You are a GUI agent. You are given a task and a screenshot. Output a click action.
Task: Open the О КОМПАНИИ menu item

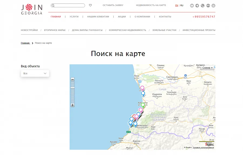click(x=142, y=17)
